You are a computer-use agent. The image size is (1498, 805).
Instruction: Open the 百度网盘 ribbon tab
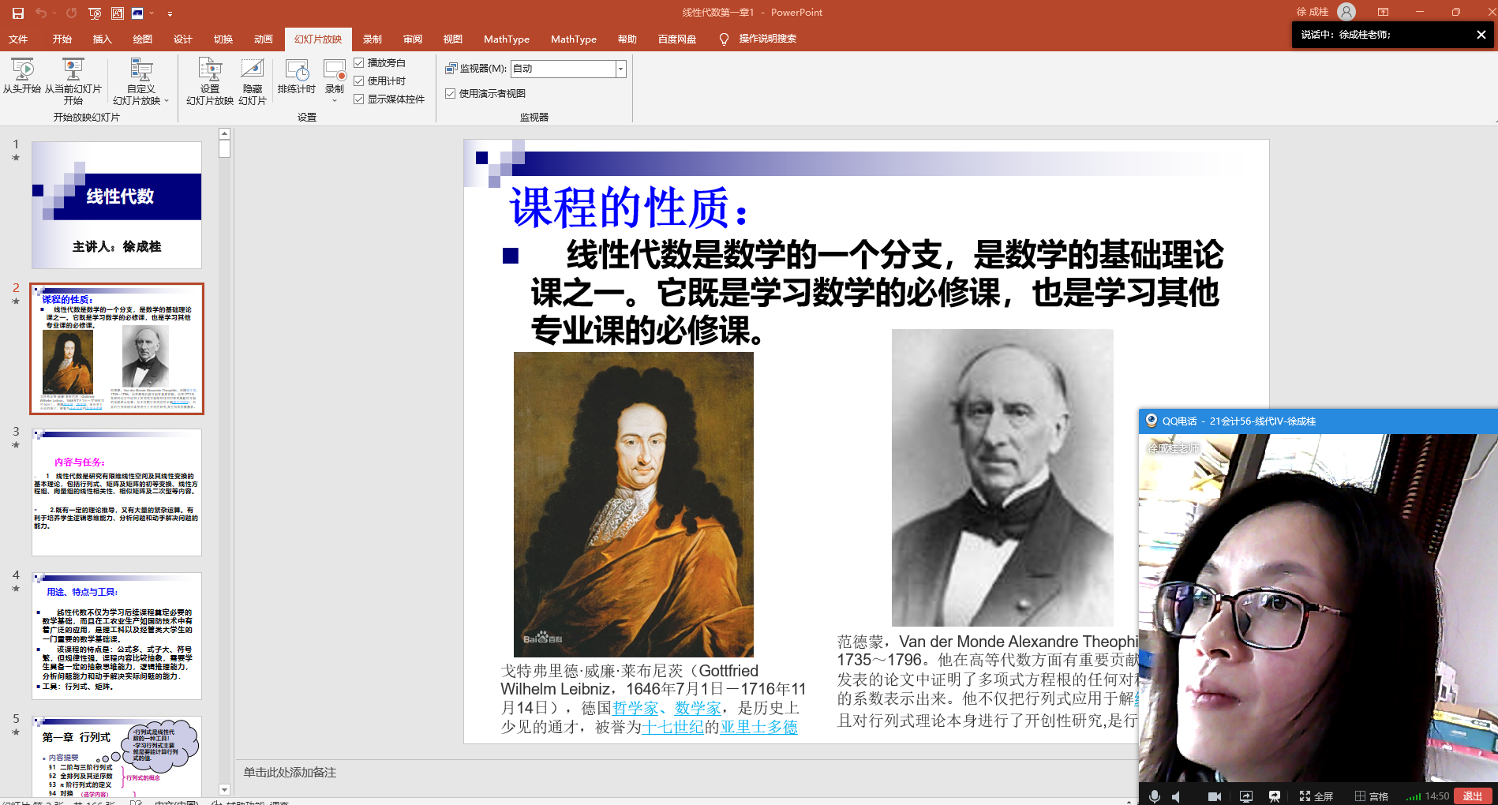coord(677,39)
